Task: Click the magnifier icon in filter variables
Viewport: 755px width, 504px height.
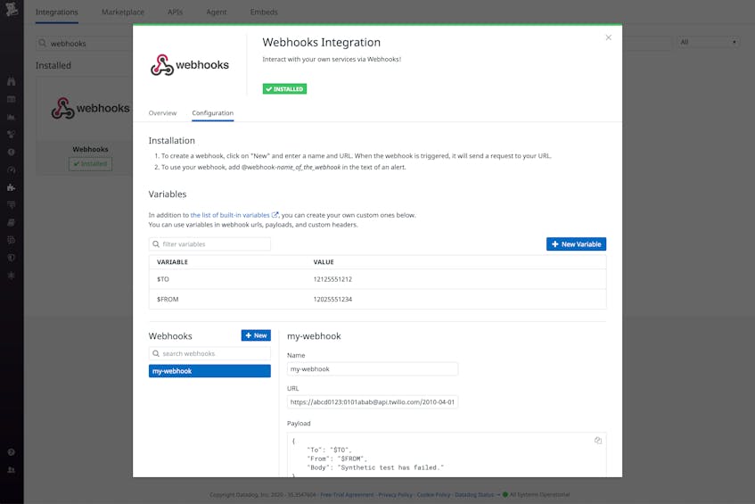Action: point(156,244)
